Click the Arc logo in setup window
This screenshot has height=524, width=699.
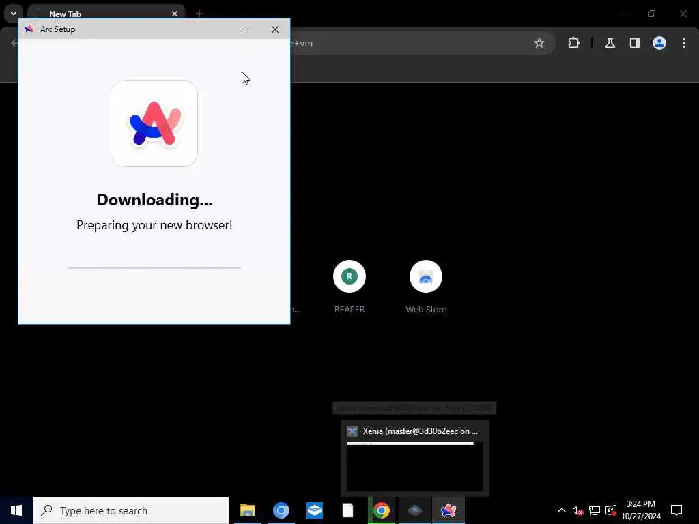[x=154, y=123]
